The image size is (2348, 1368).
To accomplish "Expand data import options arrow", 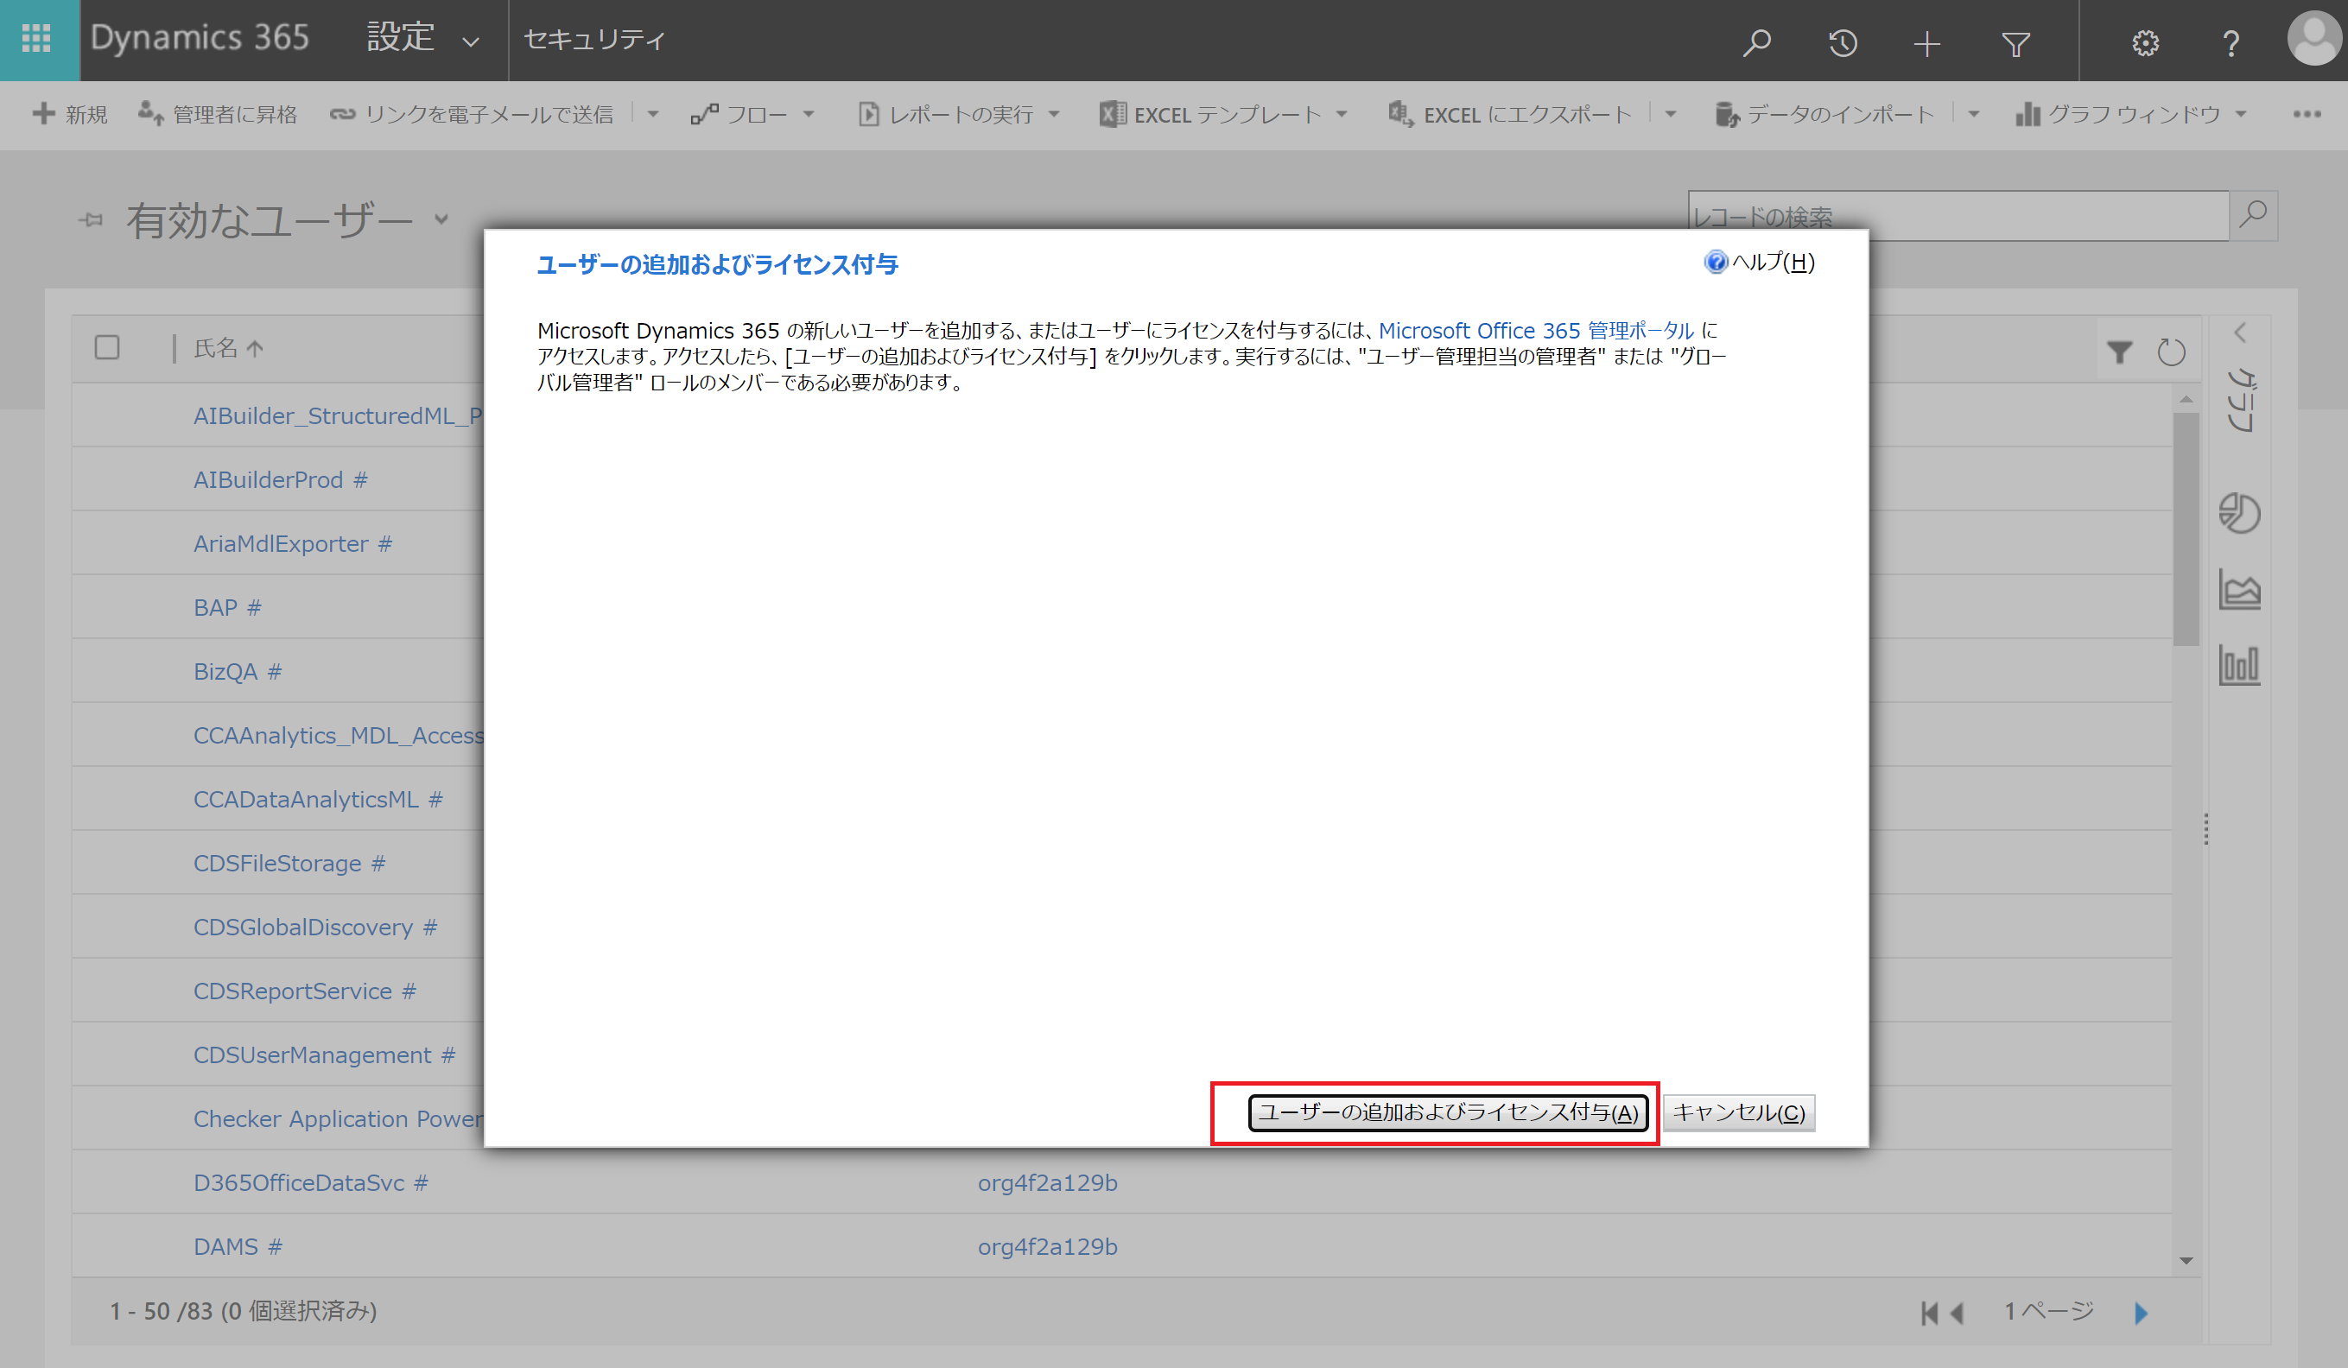I will coord(1973,115).
